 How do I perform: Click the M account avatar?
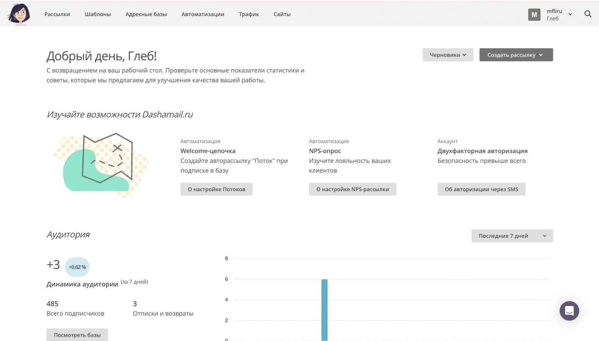click(x=534, y=15)
